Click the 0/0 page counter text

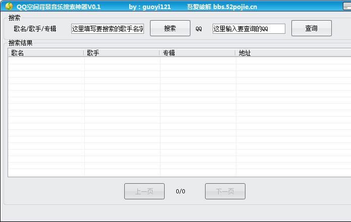pos(180,191)
